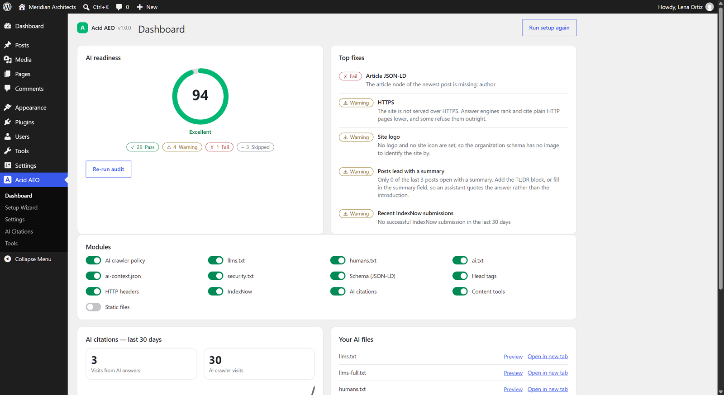724x395 pixels.
Task: Disable the ai-context.json module
Action: pos(94,276)
